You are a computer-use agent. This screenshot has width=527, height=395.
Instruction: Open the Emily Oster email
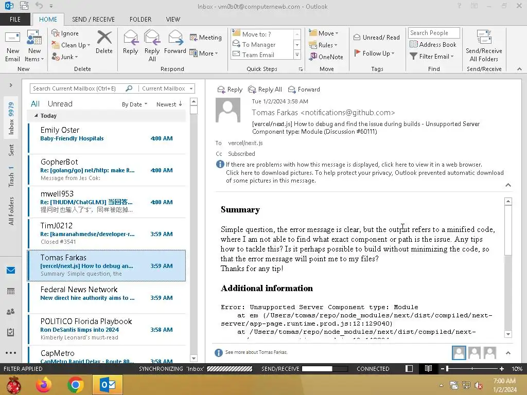coord(107,138)
